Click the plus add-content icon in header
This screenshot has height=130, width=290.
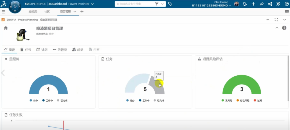point(253,4)
